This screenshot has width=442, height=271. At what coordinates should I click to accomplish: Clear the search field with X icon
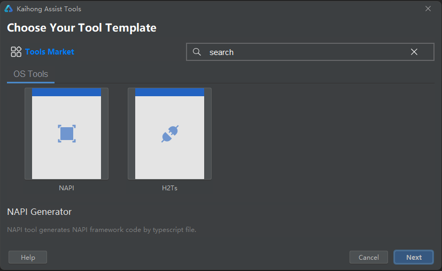414,52
